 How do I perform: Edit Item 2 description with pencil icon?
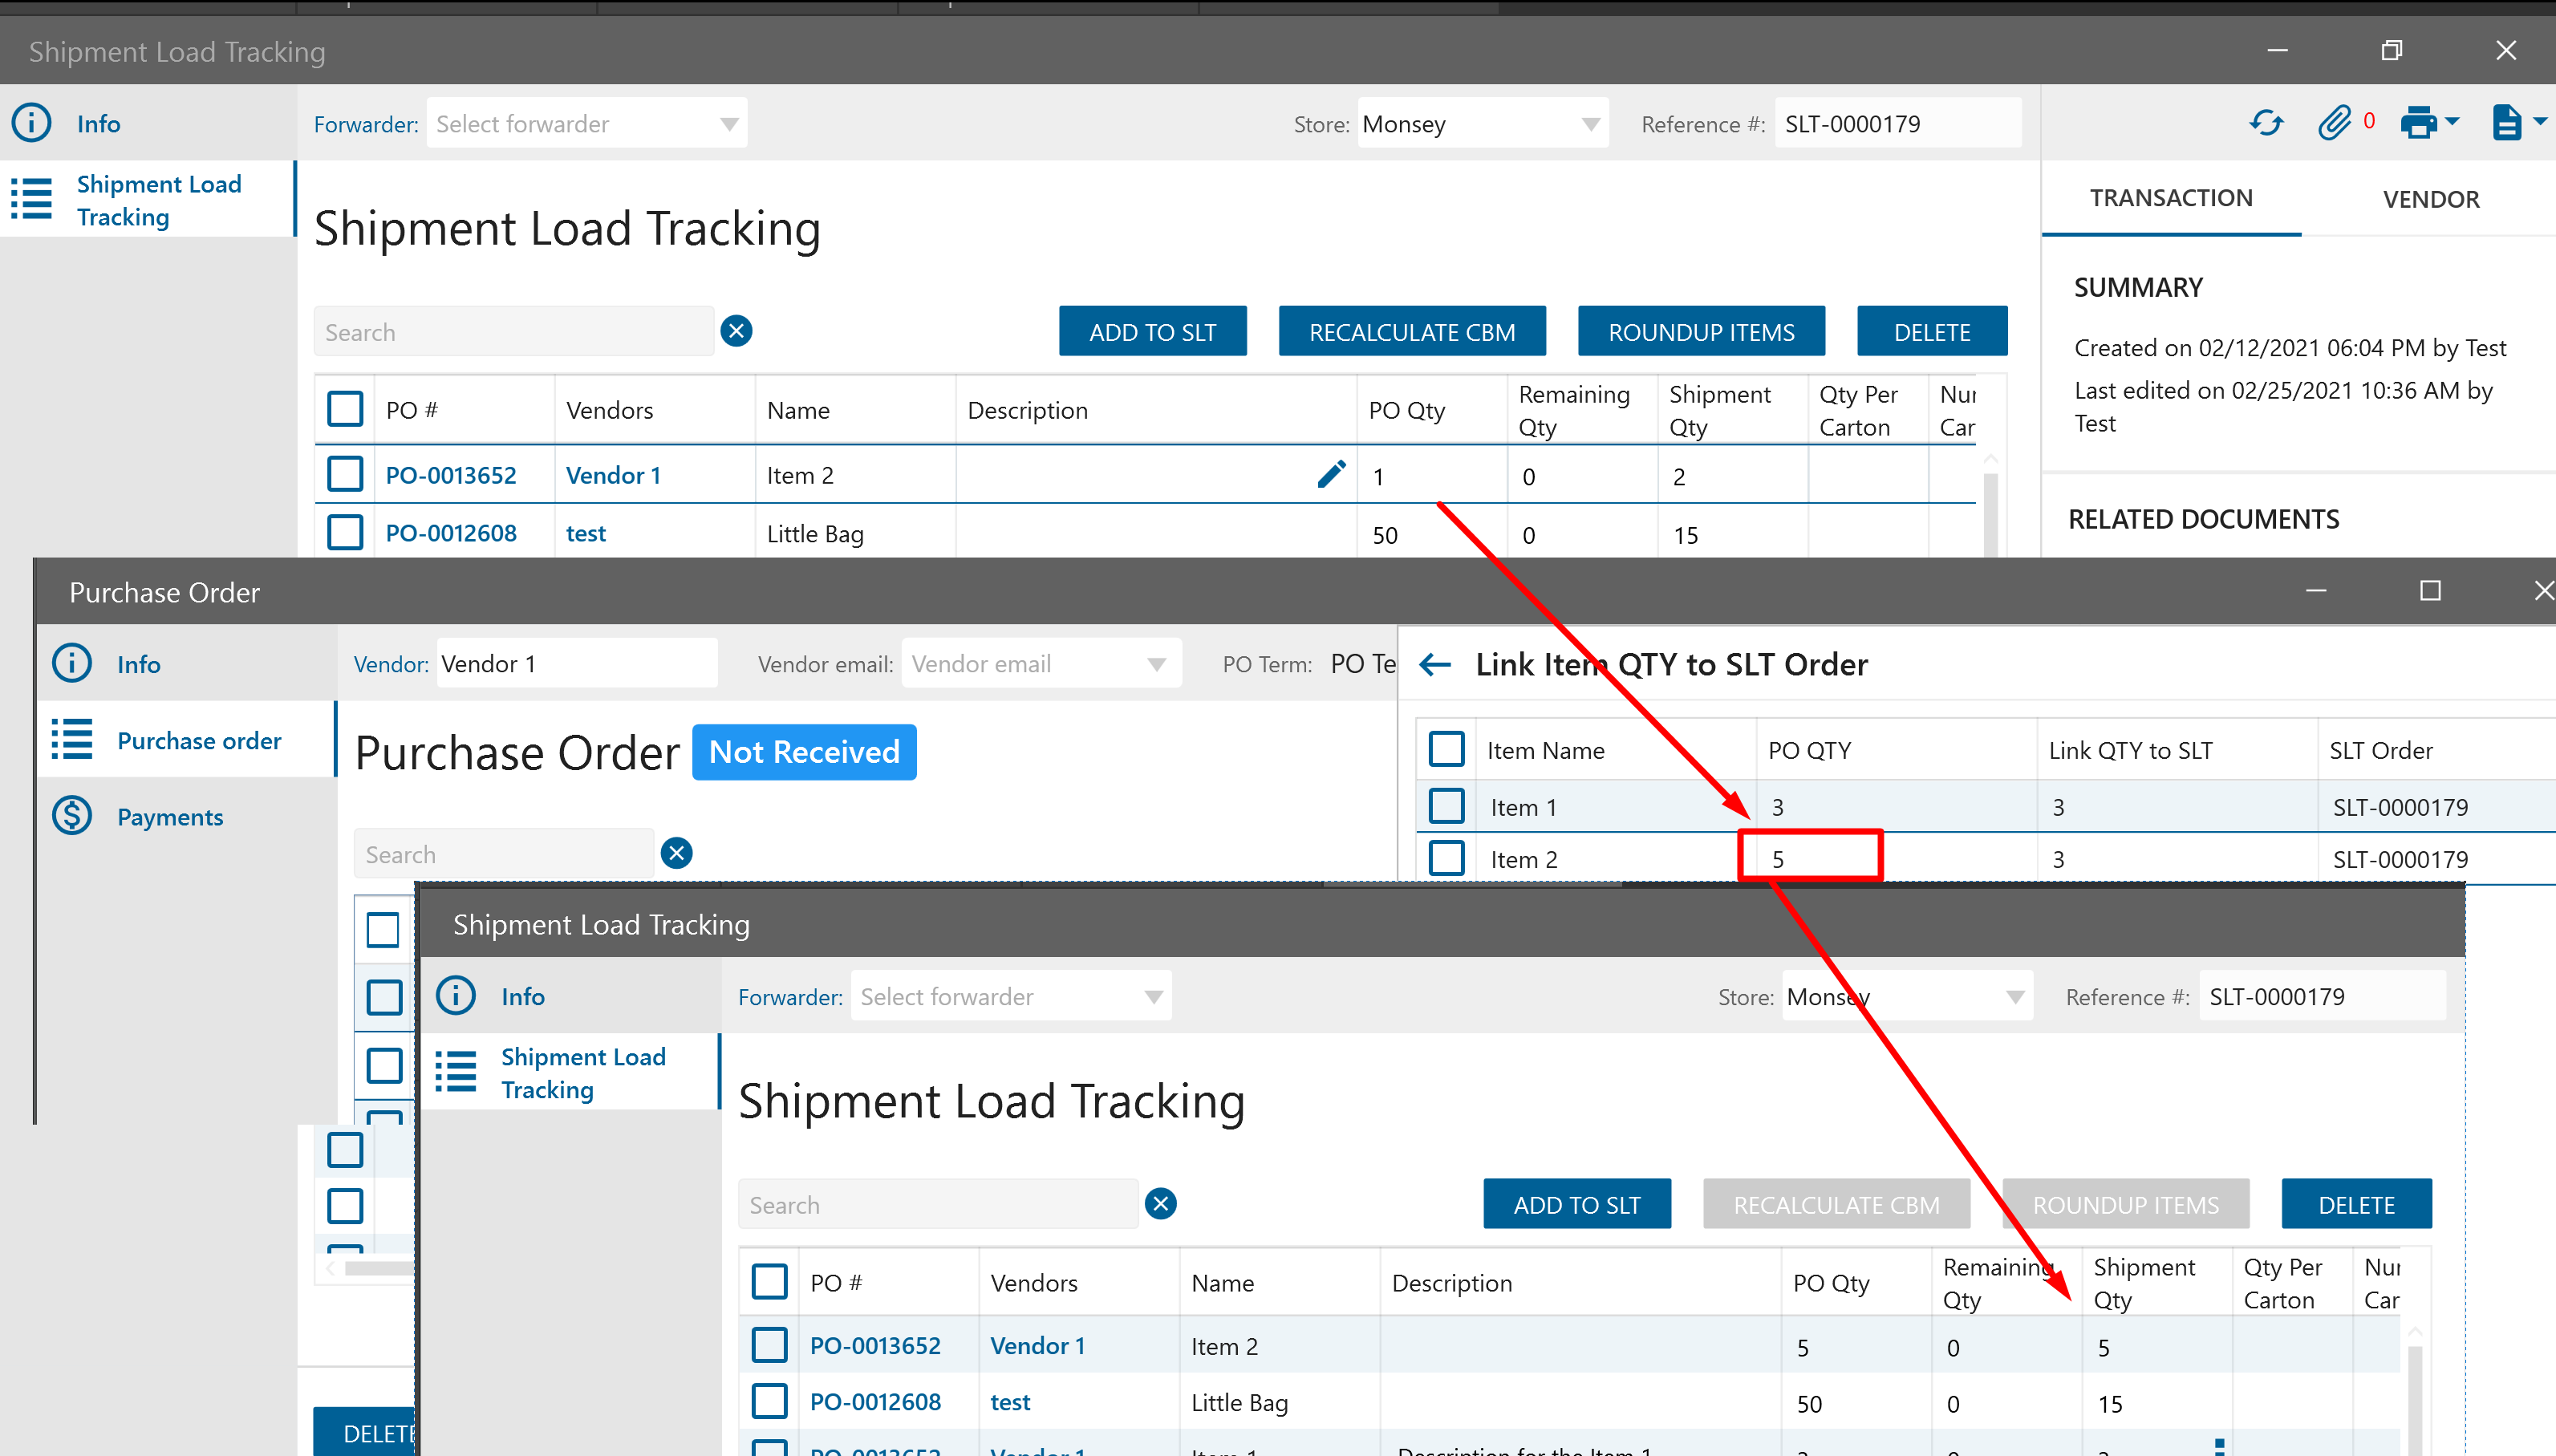tap(1331, 474)
